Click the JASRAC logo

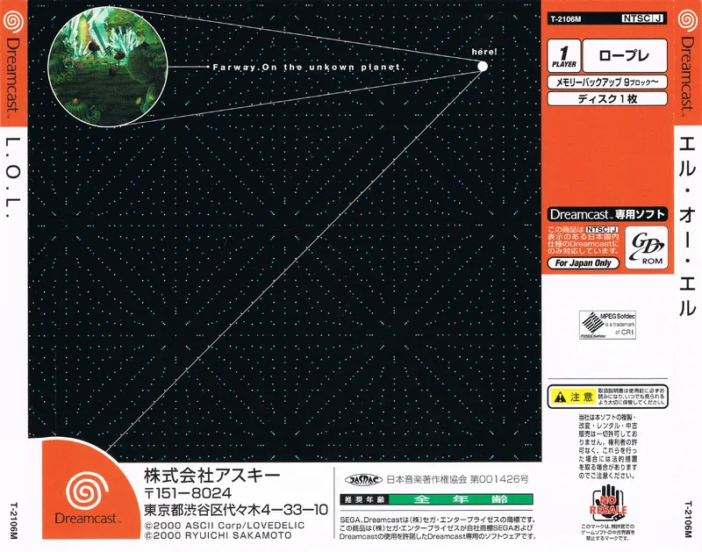[363, 479]
